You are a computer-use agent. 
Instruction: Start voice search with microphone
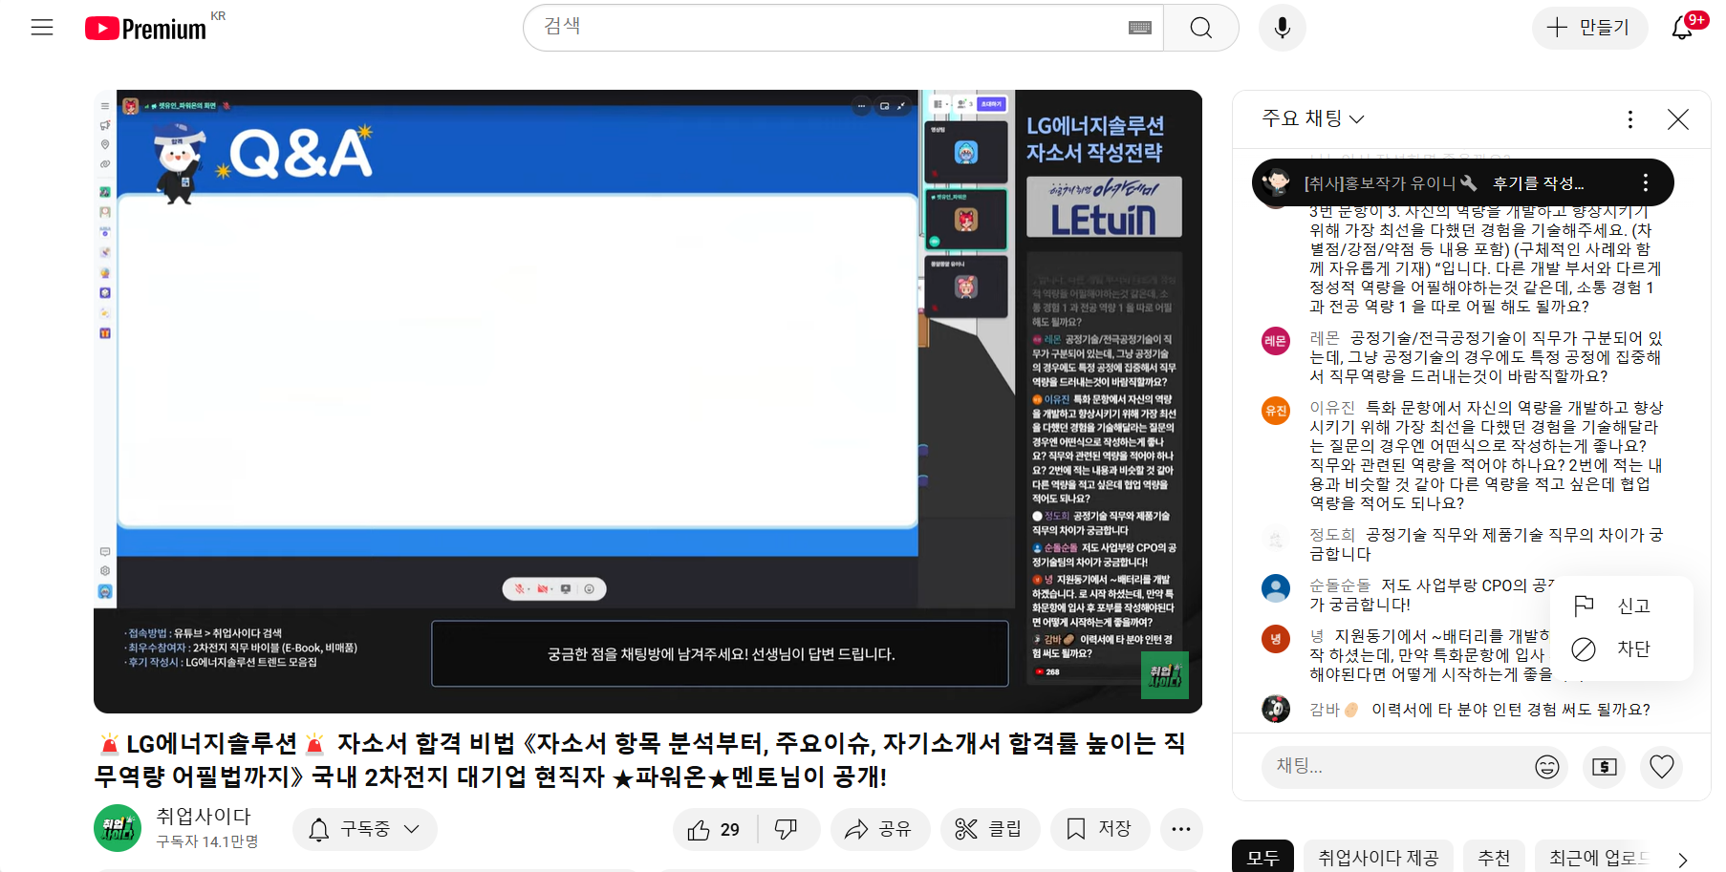tap(1282, 28)
